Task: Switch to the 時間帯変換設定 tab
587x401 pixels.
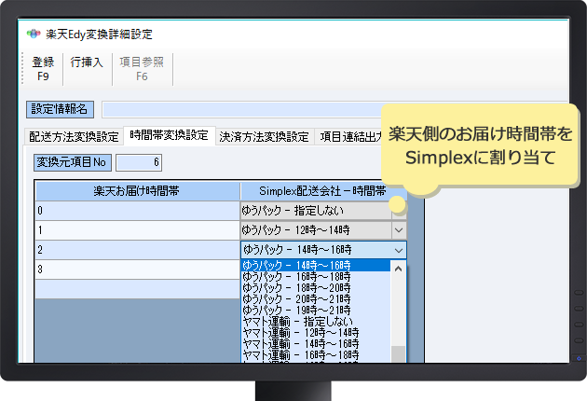Action: (x=170, y=135)
